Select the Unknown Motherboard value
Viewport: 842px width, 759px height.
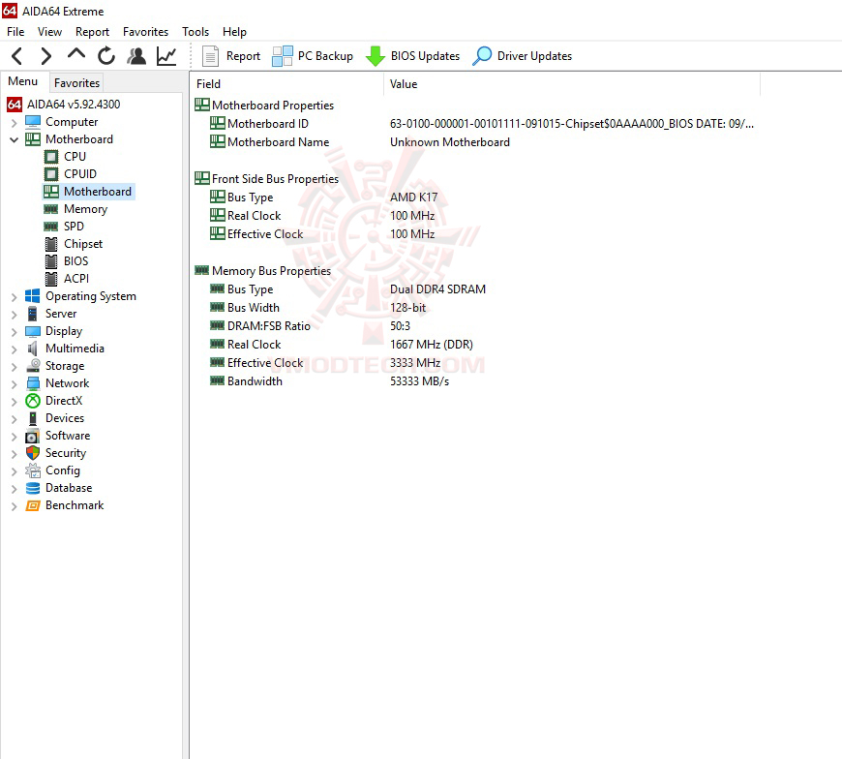pos(450,142)
